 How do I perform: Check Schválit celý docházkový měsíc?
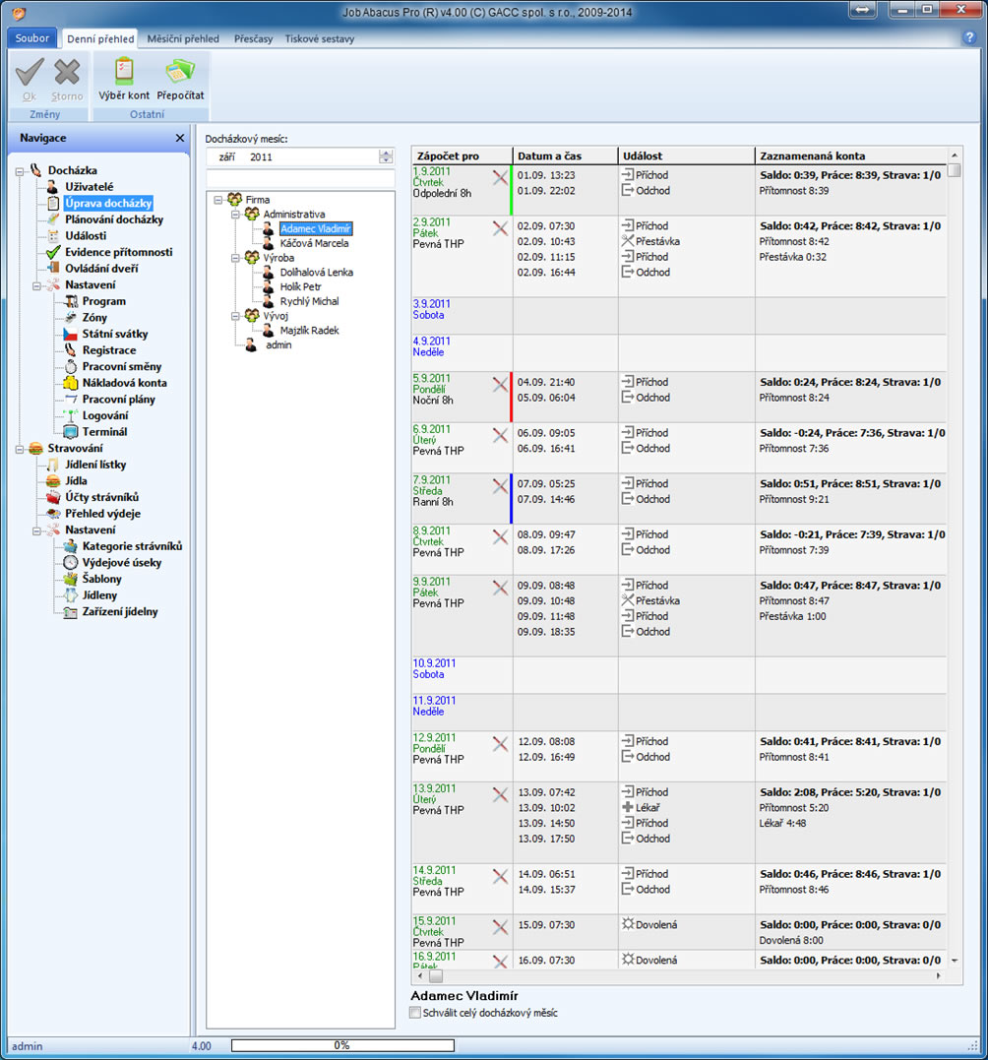click(415, 1012)
